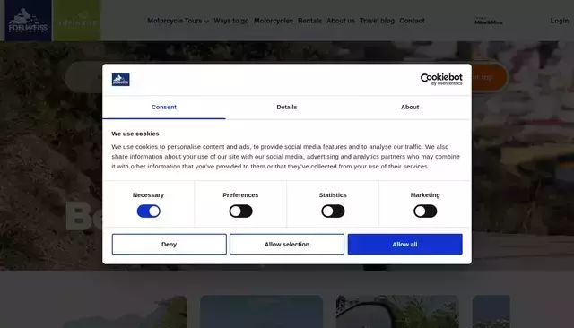The height and width of the screenshot is (328, 574).
Task: Open the About tab in the cookie dialog
Action: 410,108
